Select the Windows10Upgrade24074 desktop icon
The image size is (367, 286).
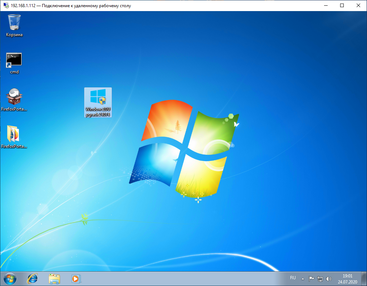[98, 103]
